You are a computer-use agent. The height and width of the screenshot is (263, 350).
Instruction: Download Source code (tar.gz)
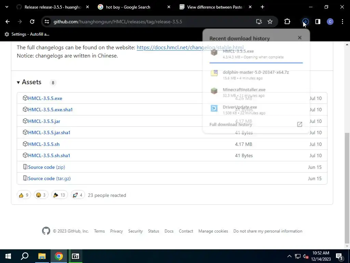point(49,179)
